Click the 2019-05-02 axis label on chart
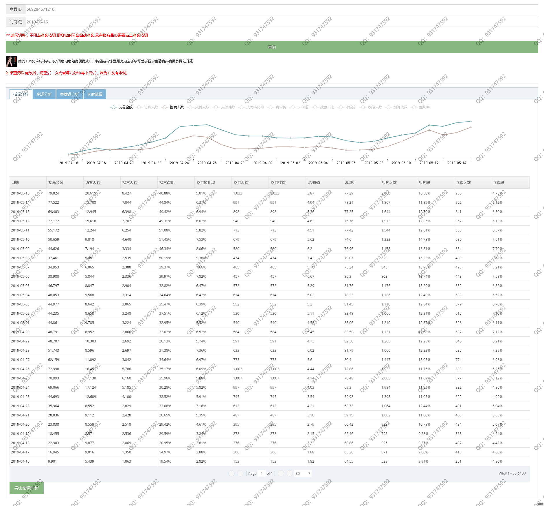 [291, 163]
